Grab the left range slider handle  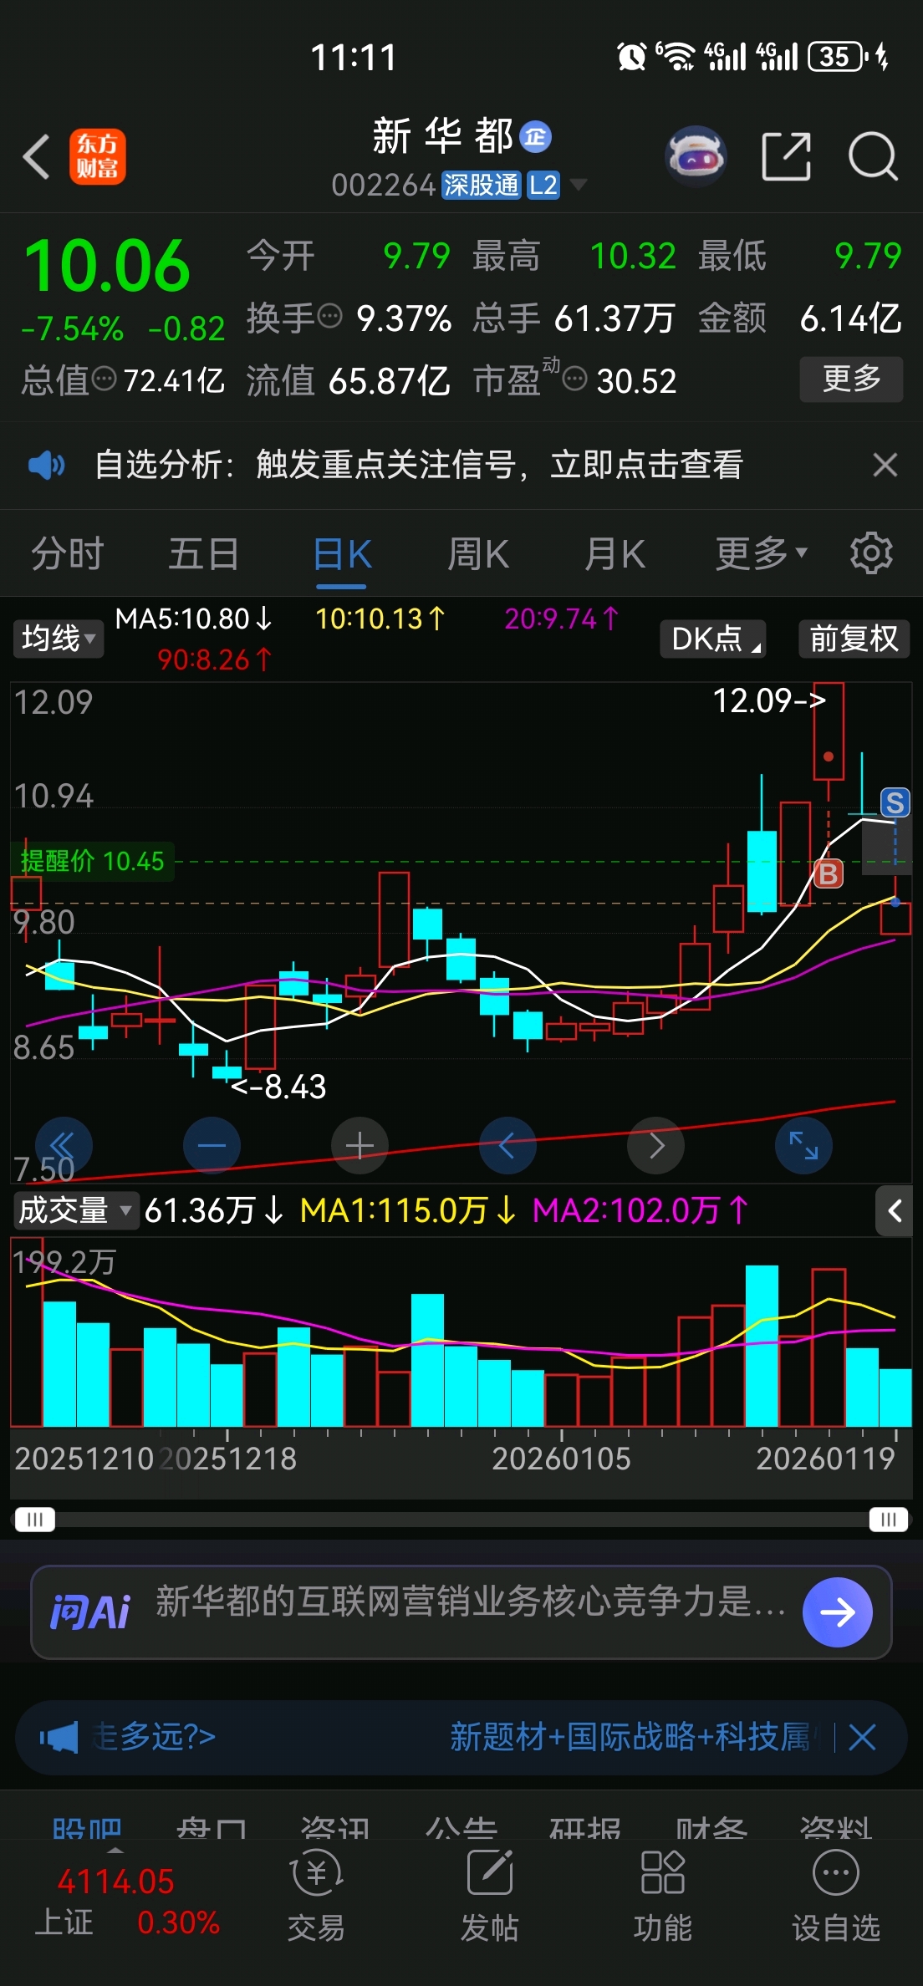pos(34,1519)
